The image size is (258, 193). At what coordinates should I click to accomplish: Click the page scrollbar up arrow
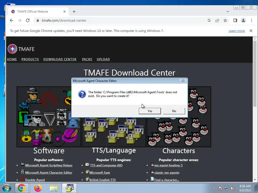pyautogui.click(x=255, y=39)
